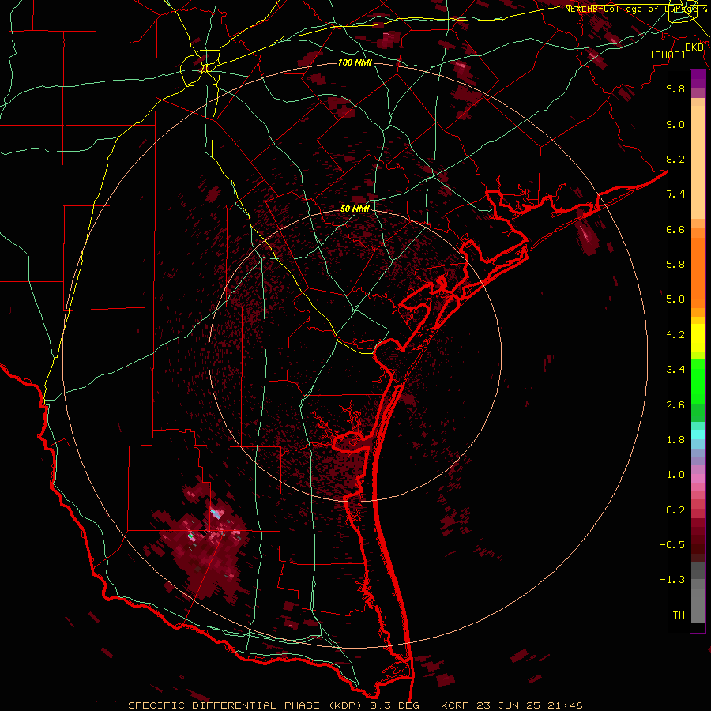
Task: Click the purple swatch at legend top
Action: (x=698, y=80)
